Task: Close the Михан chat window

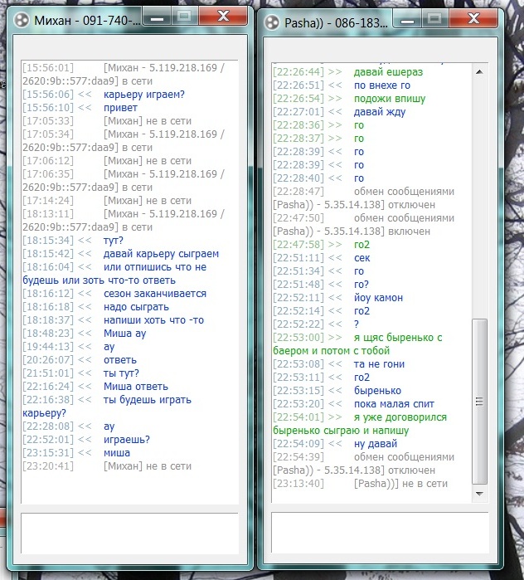Action: [223, 17]
